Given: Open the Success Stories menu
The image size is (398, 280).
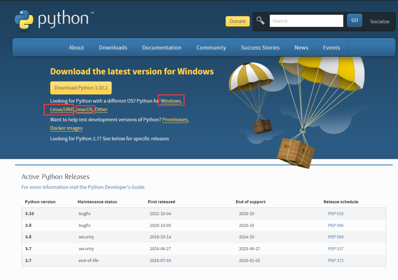Looking at the screenshot, I should (x=260, y=48).
